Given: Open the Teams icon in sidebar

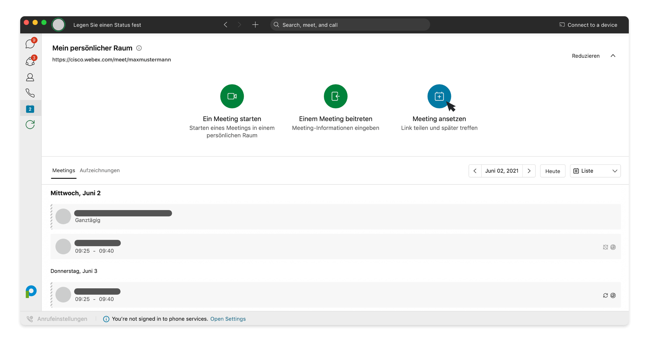Looking at the screenshot, I should click(30, 61).
